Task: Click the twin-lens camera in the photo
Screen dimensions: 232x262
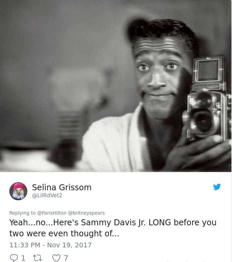Action: 207,98
